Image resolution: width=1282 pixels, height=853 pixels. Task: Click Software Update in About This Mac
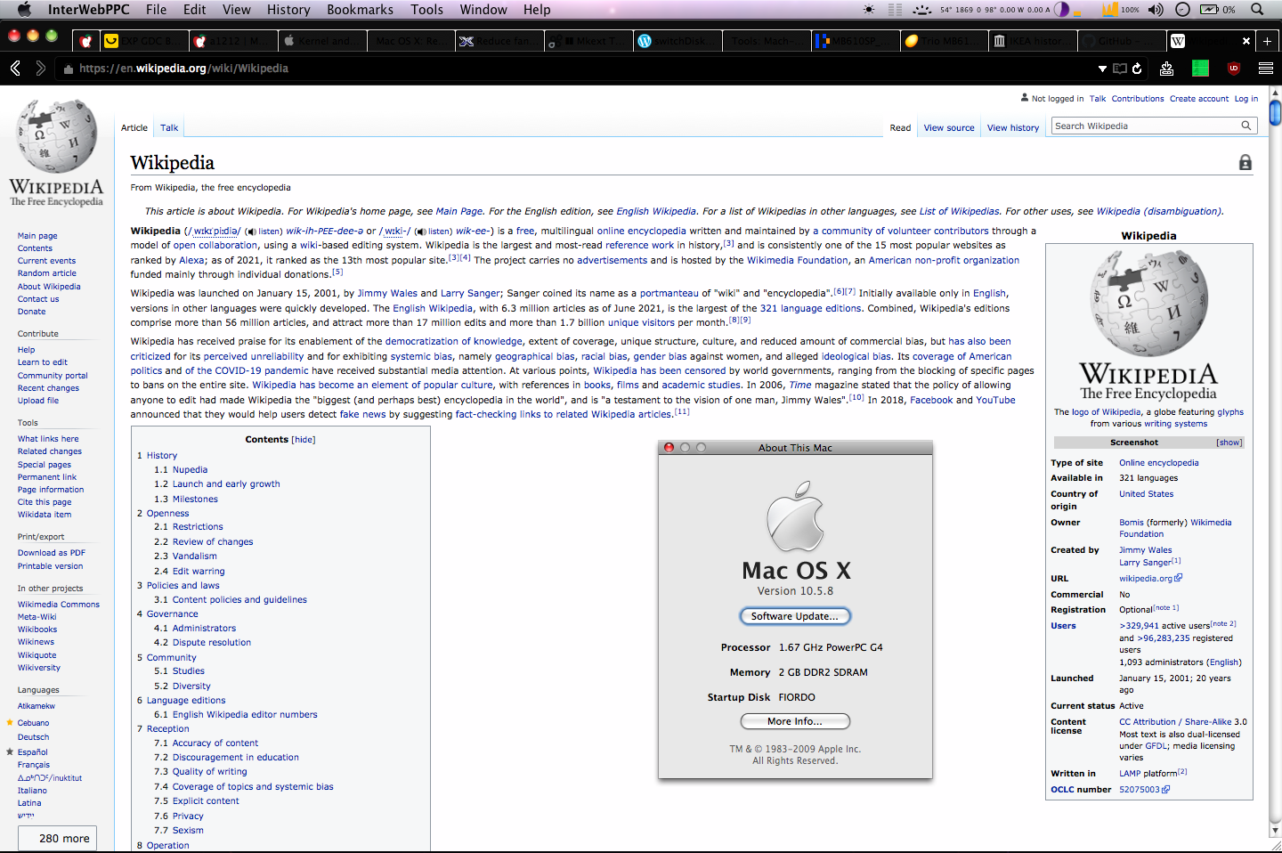pos(795,616)
